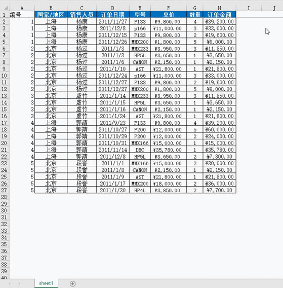
Task: Select column H header
Action: (219, 8)
